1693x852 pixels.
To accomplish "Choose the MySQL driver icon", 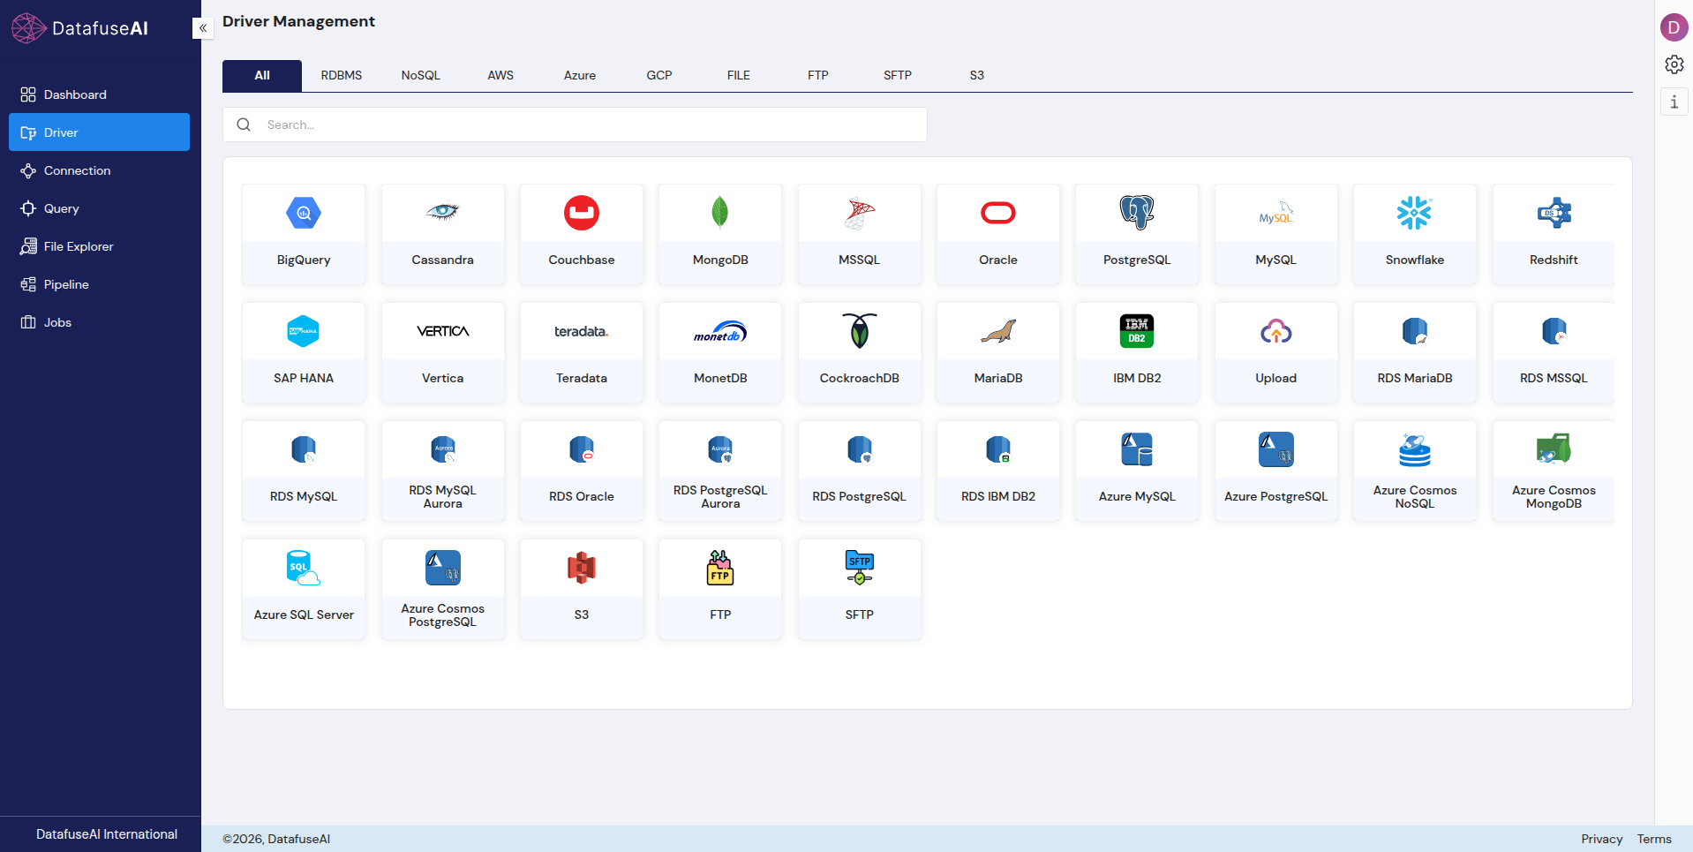I will 1276,213.
